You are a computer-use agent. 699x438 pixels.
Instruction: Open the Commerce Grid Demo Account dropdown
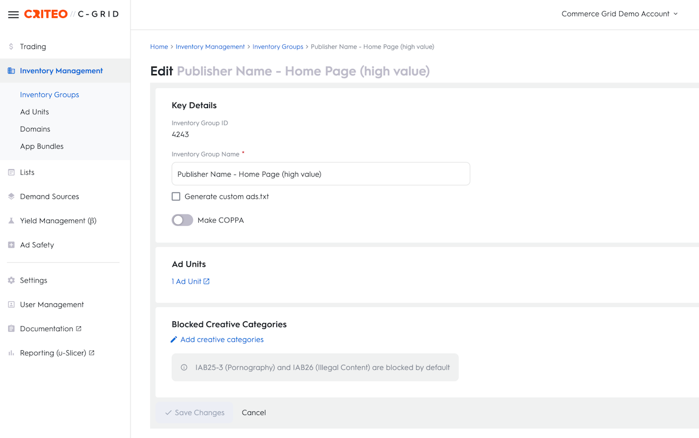pyautogui.click(x=619, y=14)
